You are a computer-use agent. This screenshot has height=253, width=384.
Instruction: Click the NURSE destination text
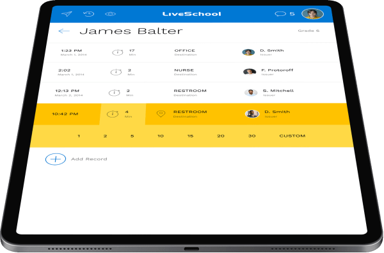point(184,70)
